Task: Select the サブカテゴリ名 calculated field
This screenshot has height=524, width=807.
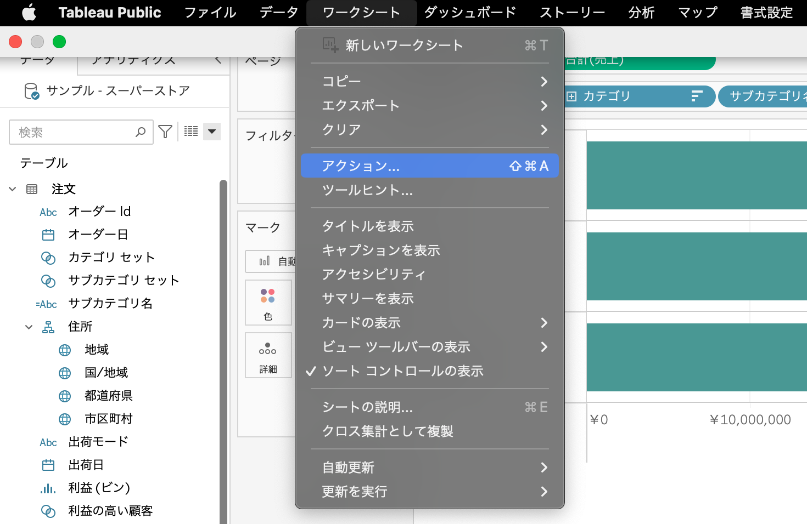Action: coord(110,304)
